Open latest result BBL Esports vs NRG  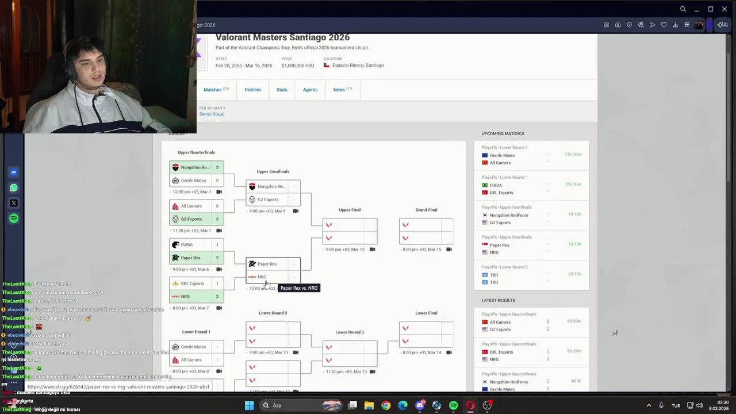pyautogui.click(x=531, y=352)
